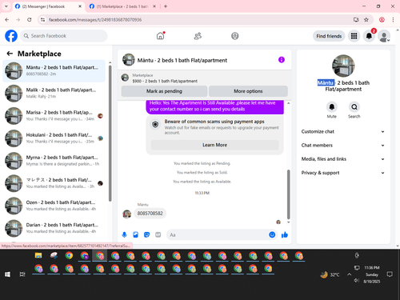This screenshot has height=300, width=400.
Task: Choose a GIF icon
Action: [x=158, y=234]
